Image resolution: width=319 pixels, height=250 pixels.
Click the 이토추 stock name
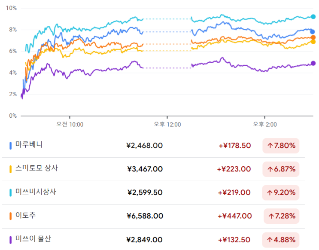click(27, 216)
